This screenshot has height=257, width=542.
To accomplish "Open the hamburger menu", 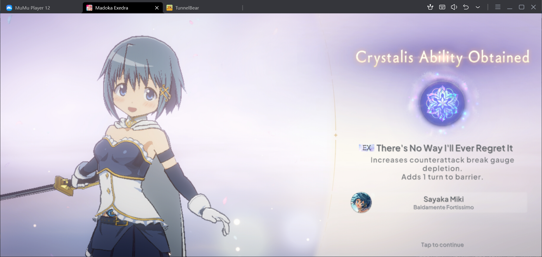I will pos(498,7).
